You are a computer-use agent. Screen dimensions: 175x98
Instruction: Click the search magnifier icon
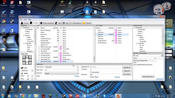coord(135,56)
